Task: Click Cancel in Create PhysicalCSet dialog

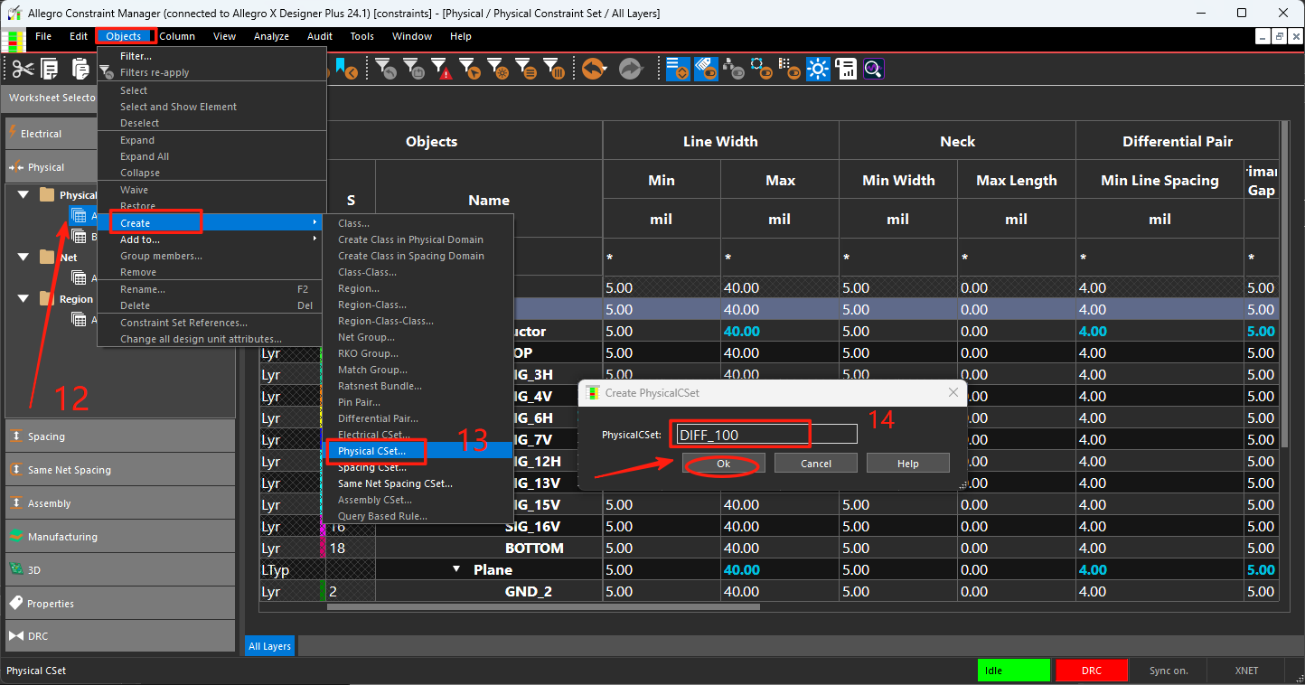Action: tap(816, 464)
